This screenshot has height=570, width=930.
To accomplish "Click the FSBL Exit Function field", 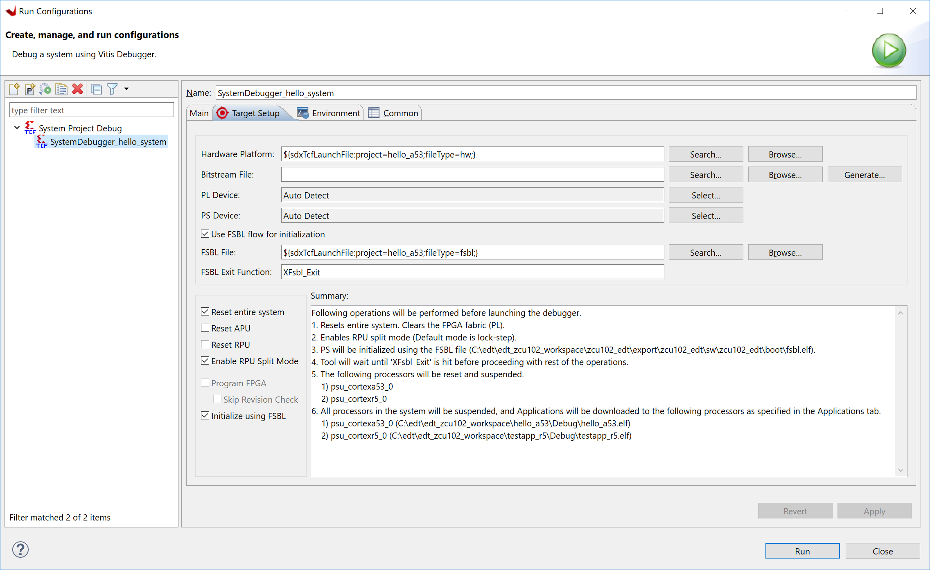I will tap(472, 272).
